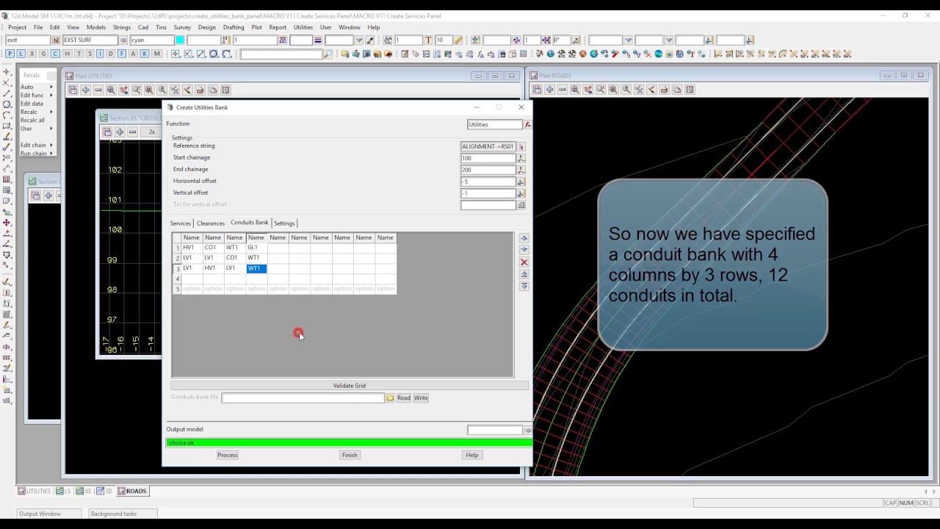
Task: Click the move row to top icon
Action: click(x=524, y=274)
